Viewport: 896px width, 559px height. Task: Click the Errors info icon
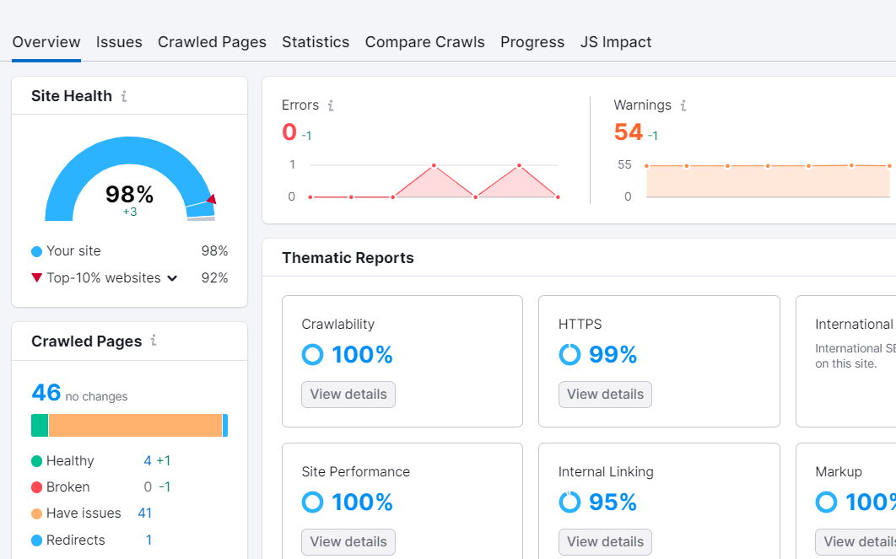(x=331, y=105)
